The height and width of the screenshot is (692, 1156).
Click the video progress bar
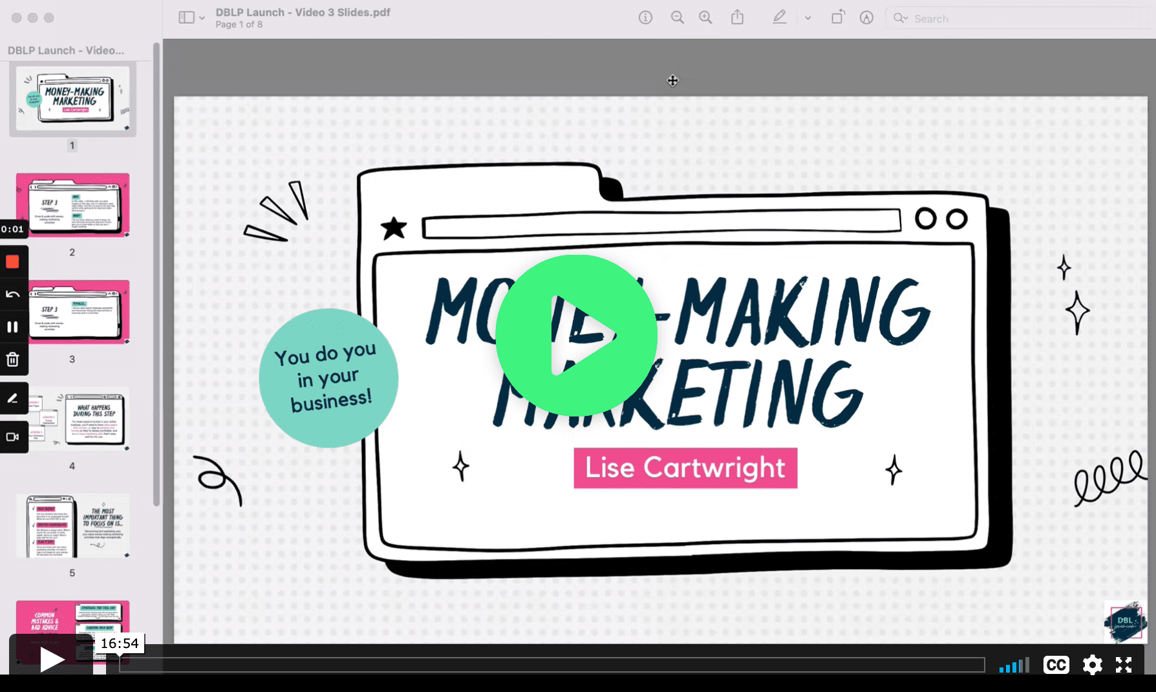click(x=551, y=665)
